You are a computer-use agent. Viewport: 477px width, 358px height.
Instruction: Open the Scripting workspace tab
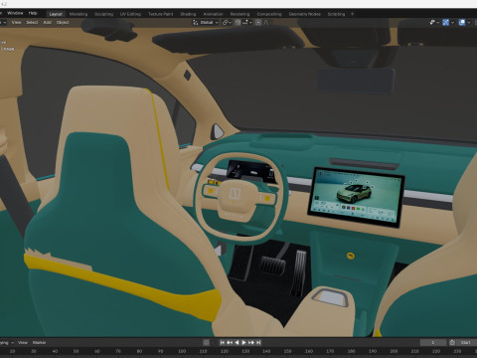336,14
